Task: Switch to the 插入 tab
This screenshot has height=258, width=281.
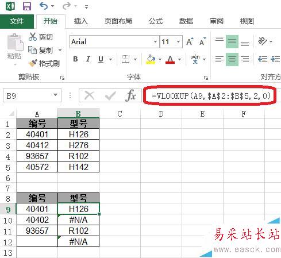Action: pyautogui.click(x=81, y=21)
